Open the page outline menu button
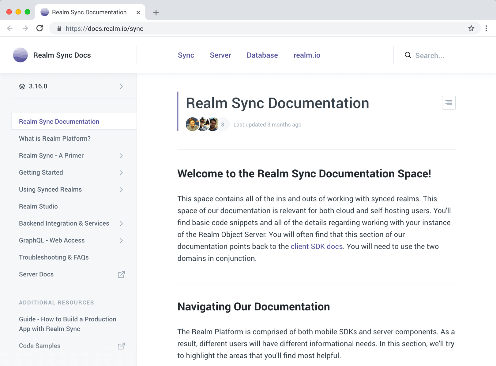The width and height of the screenshot is (496, 366). coord(449,103)
